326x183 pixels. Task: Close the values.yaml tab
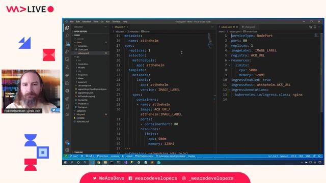[x=237, y=27]
